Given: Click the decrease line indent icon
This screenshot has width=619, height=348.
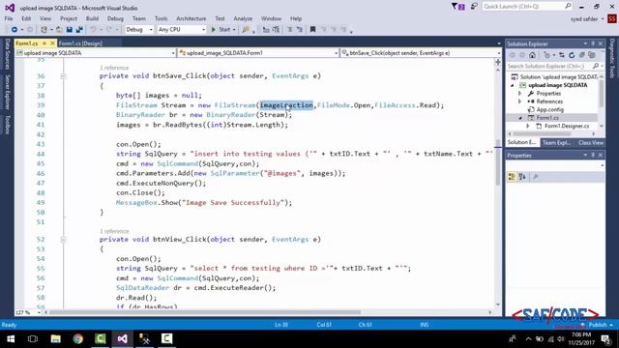Looking at the screenshot, I should (289, 30).
